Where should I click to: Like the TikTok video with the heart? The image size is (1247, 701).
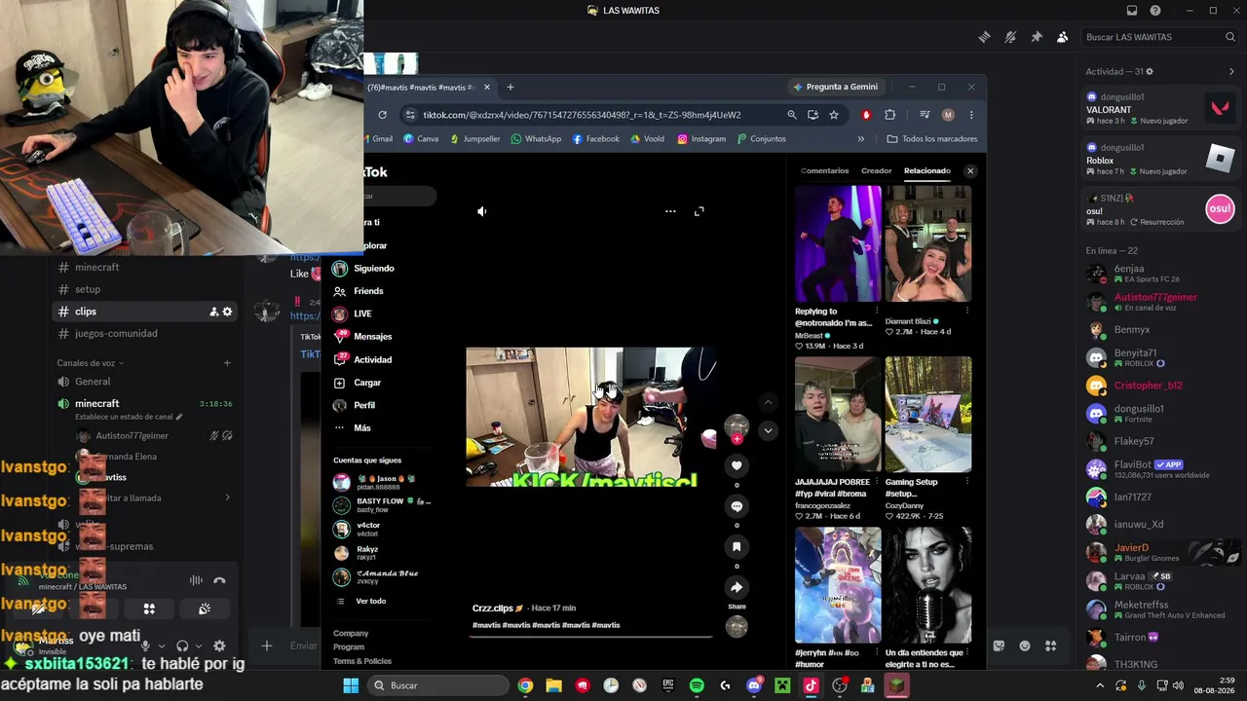tap(737, 465)
